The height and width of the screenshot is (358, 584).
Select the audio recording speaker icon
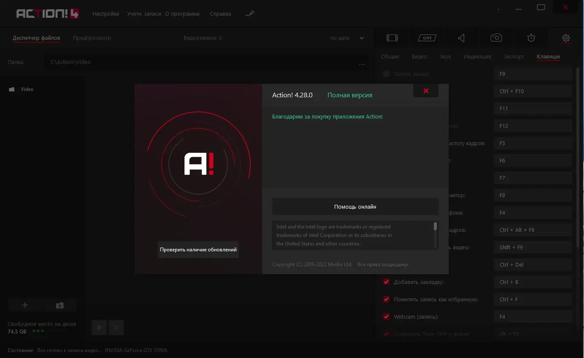click(x=461, y=38)
